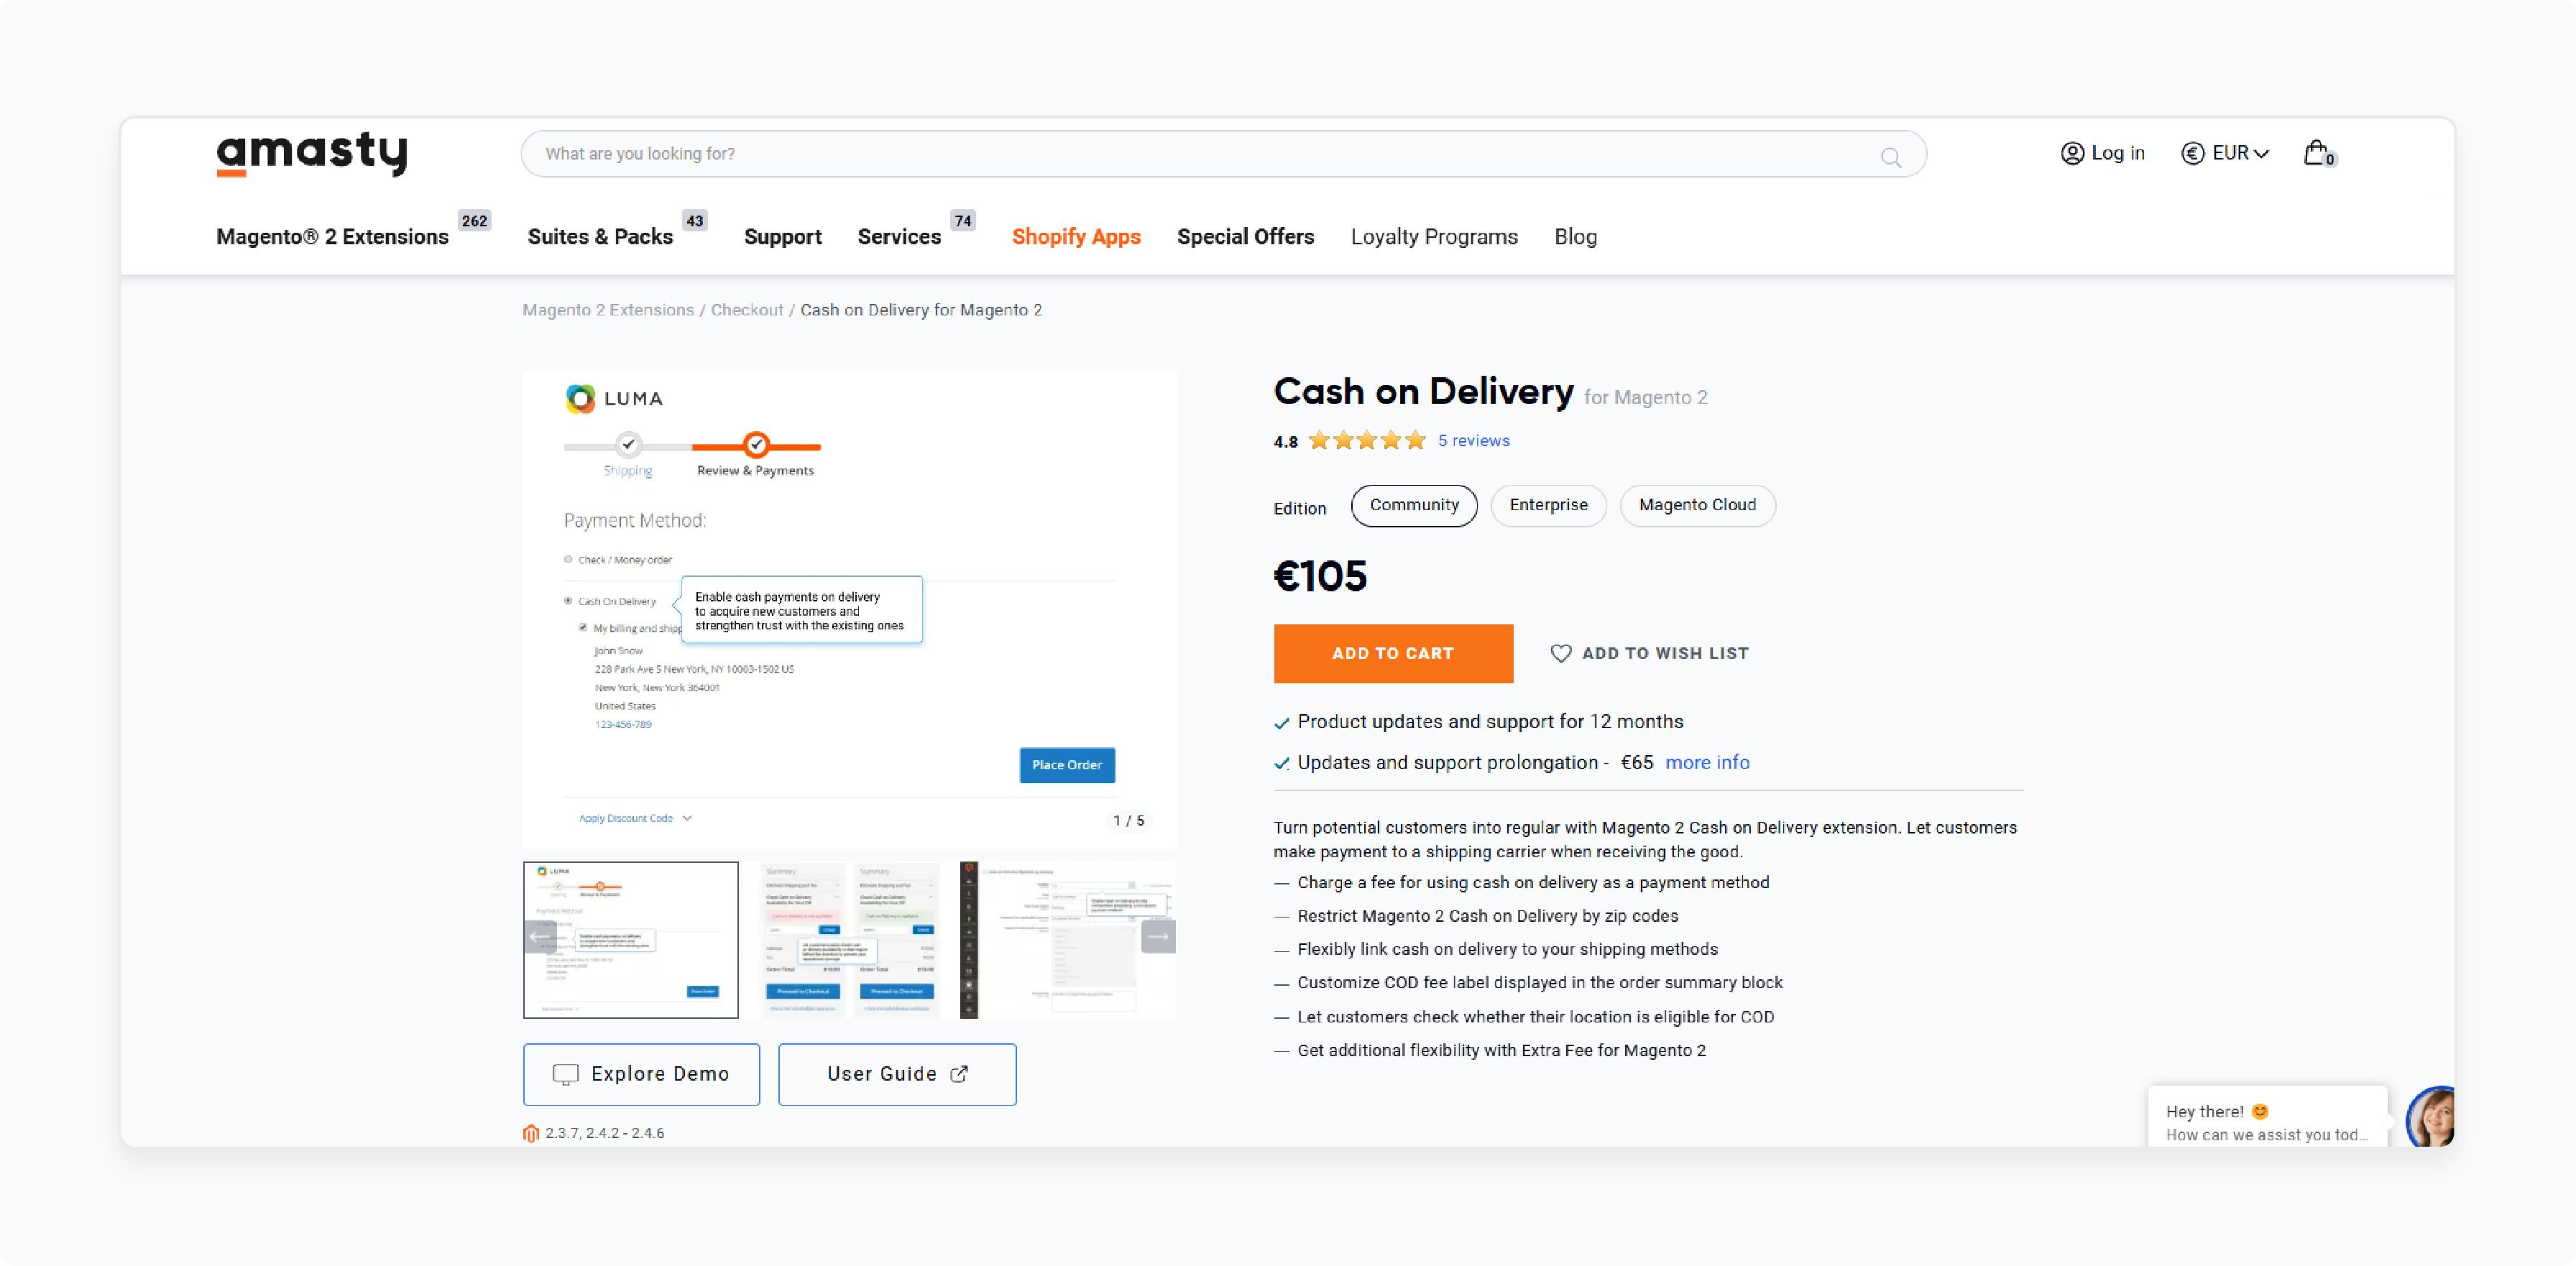Open the chat agent avatar
The image size is (2576, 1266).
tap(2430, 1116)
